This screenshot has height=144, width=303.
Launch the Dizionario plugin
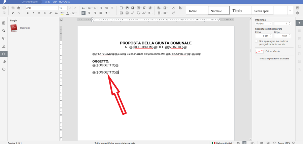14,28
